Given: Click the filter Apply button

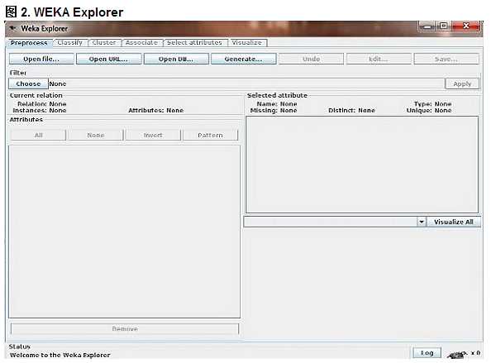Looking at the screenshot, I should 462,84.
